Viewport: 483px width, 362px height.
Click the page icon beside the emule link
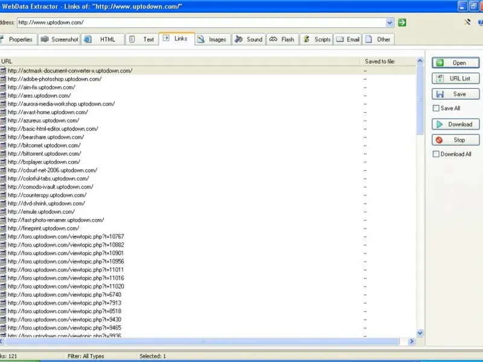coord(3,212)
